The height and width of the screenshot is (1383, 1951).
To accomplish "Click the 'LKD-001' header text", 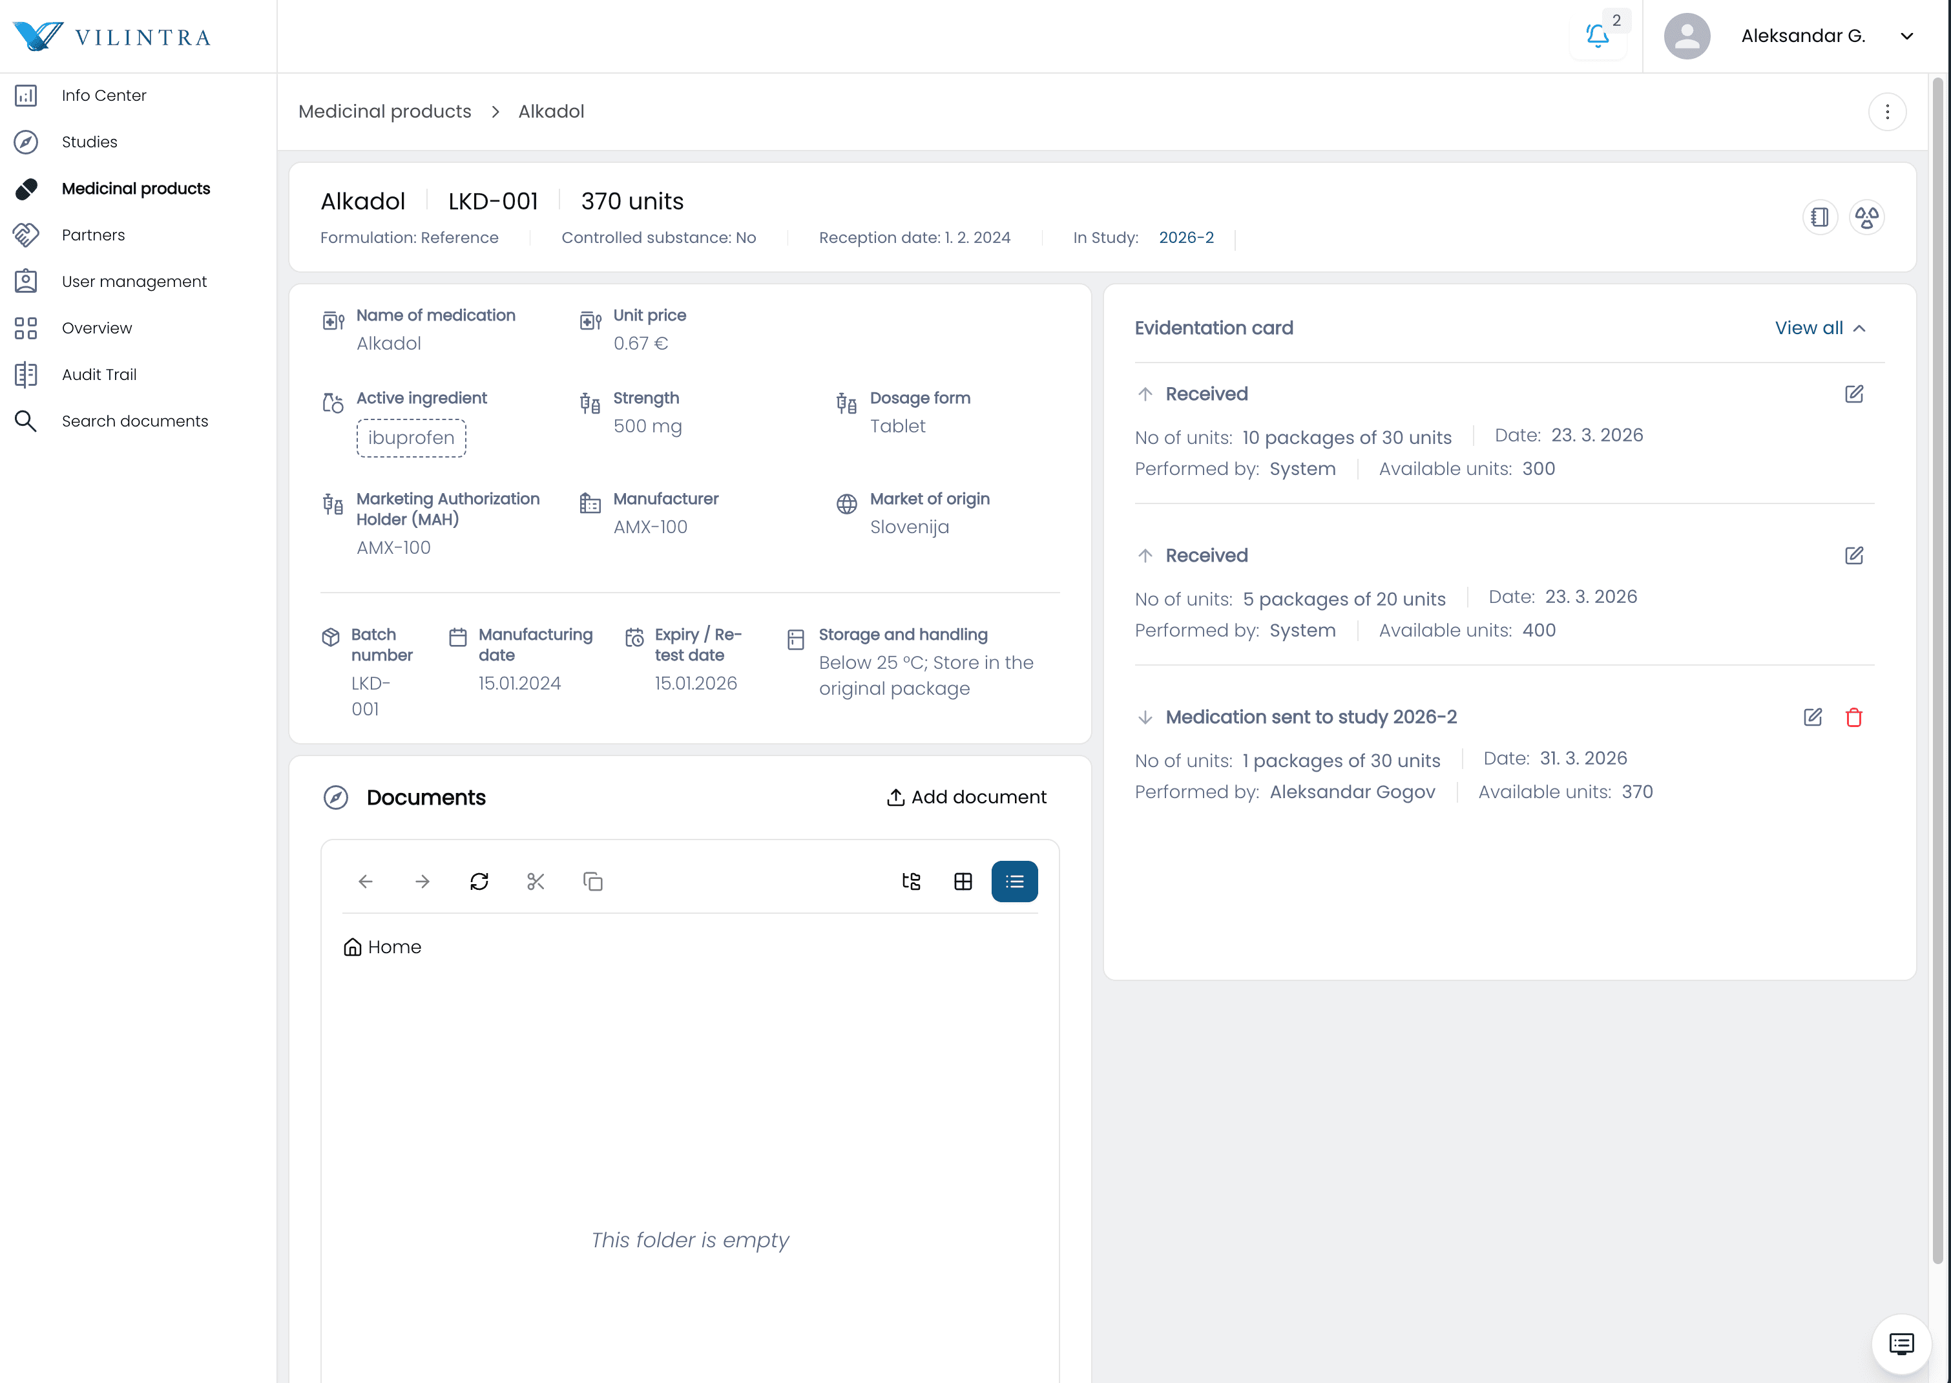I will click(x=493, y=201).
